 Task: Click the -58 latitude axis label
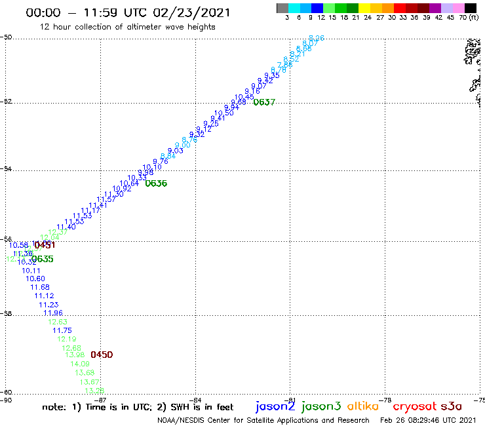(x=6, y=313)
